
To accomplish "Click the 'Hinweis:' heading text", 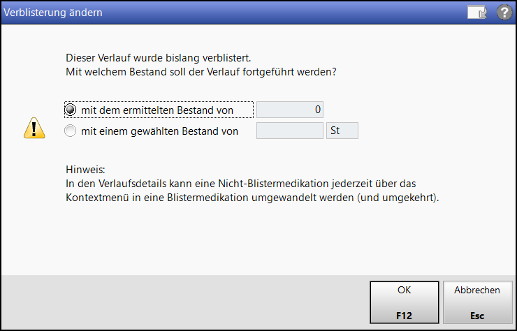I will click(x=85, y=170).
